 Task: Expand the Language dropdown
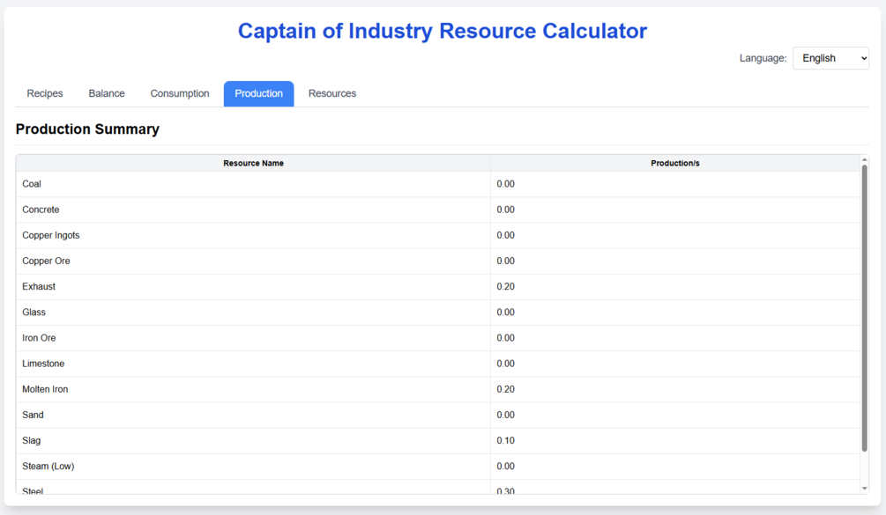(x=830, y=58)
